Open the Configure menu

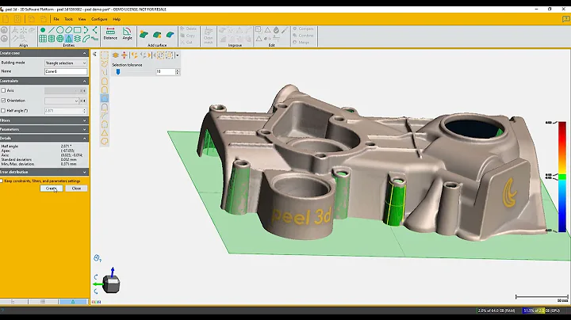click(x=99, y=19)
